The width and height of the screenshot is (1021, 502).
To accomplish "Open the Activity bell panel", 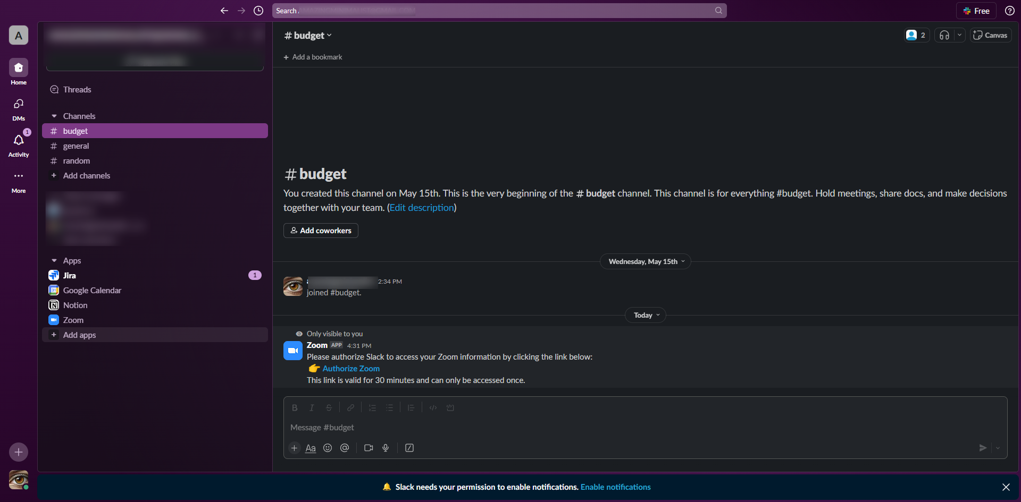I will 18,144.
